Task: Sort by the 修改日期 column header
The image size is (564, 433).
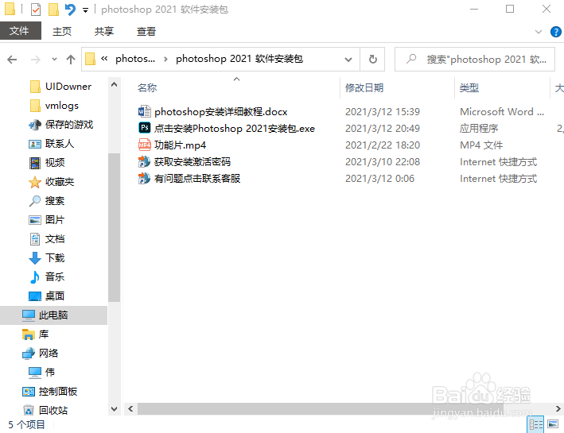Action: (x=364, y=87)
